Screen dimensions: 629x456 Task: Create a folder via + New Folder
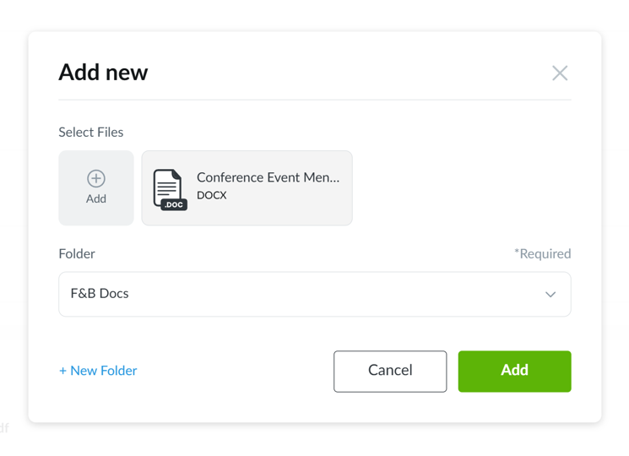pyautogui.click(x=98, y=371)
